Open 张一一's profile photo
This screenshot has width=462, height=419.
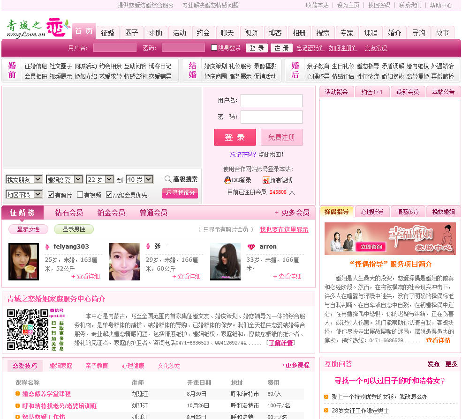(124, 261)
